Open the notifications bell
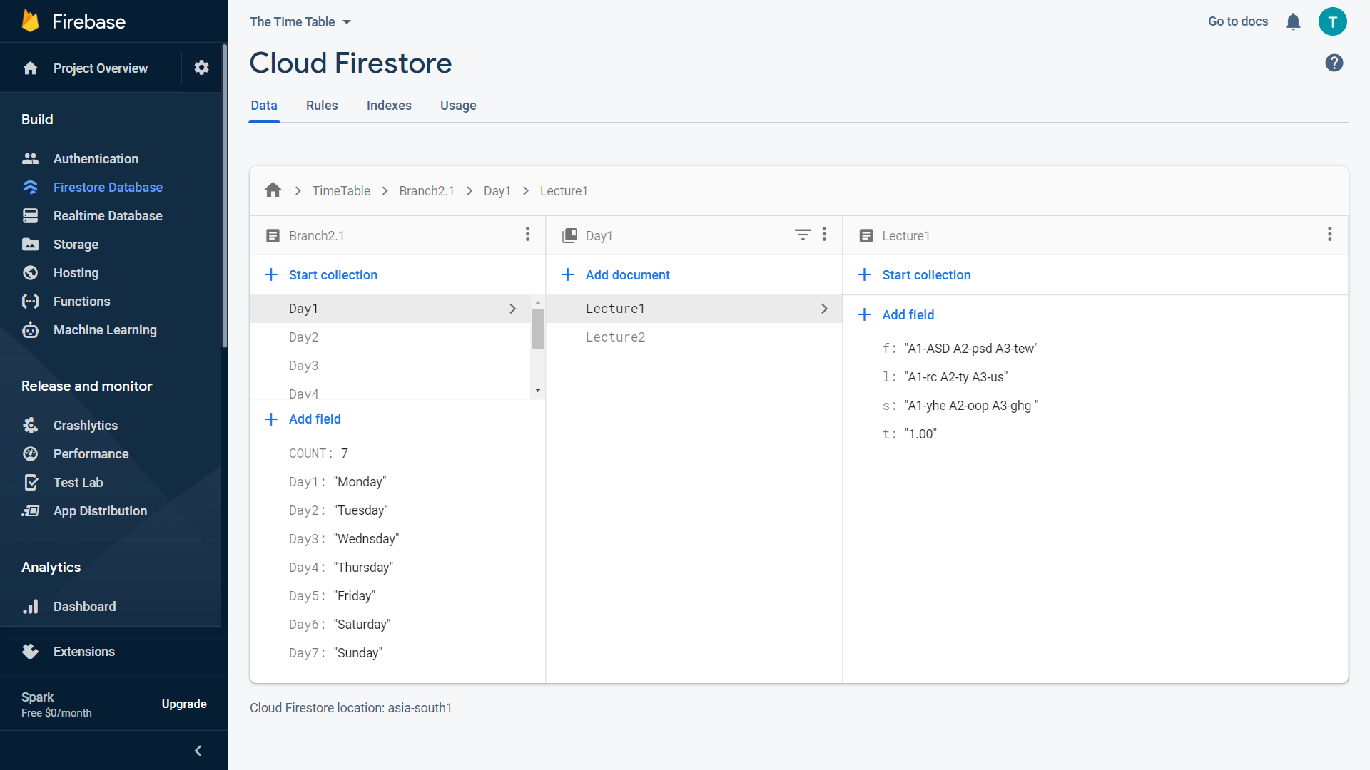1370x770 pixels. pos(1293,21)
